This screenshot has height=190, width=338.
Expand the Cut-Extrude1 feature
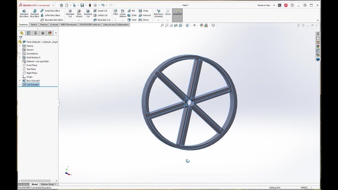point(20,85)
